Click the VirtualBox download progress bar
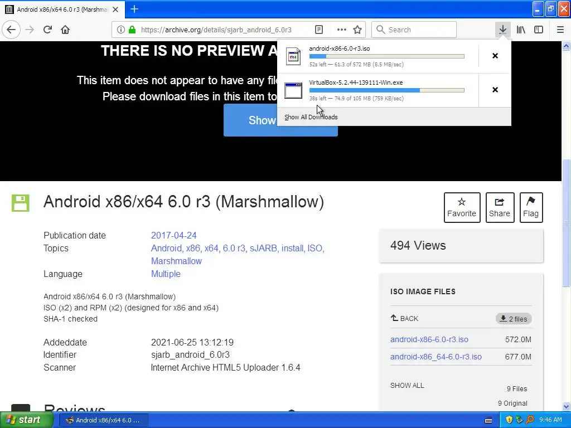 pos(387,90)
